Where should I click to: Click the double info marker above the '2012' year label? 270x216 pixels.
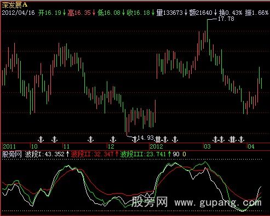158,139
